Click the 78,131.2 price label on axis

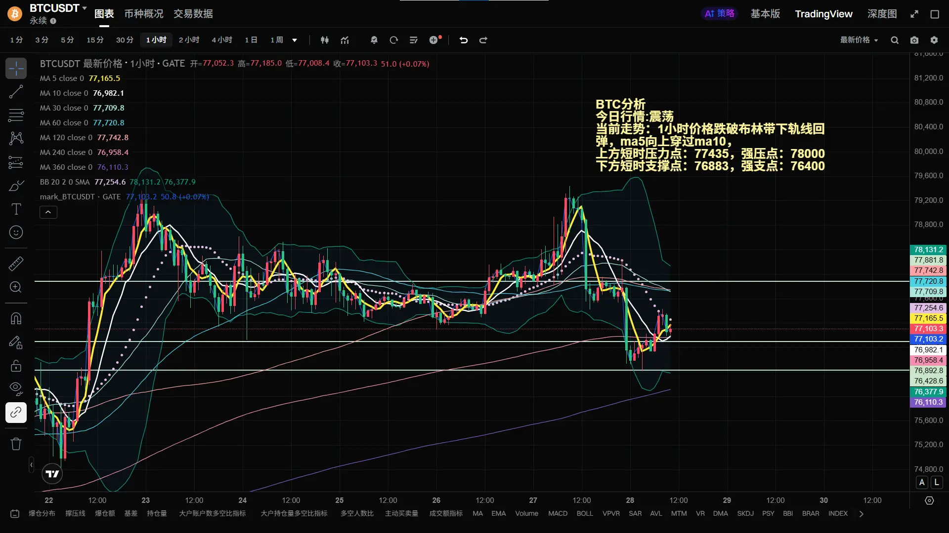(x=928, y=250)
